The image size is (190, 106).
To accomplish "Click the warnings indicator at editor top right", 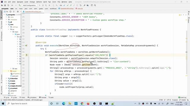I will pos(180,15).
